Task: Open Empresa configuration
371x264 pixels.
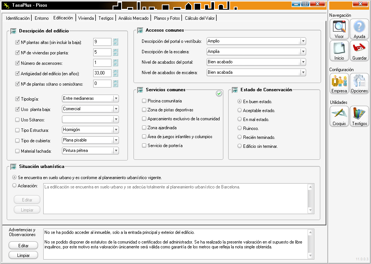Action: point(339,83)
